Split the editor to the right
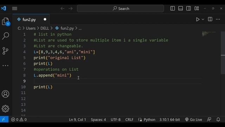 210,19
